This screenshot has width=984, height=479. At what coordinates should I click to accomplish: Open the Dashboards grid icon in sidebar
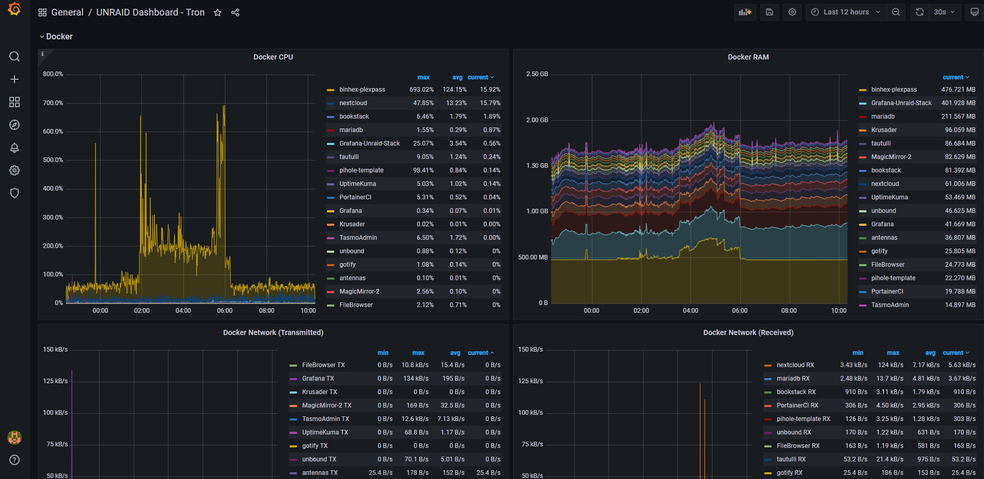(x=15, y=102)
